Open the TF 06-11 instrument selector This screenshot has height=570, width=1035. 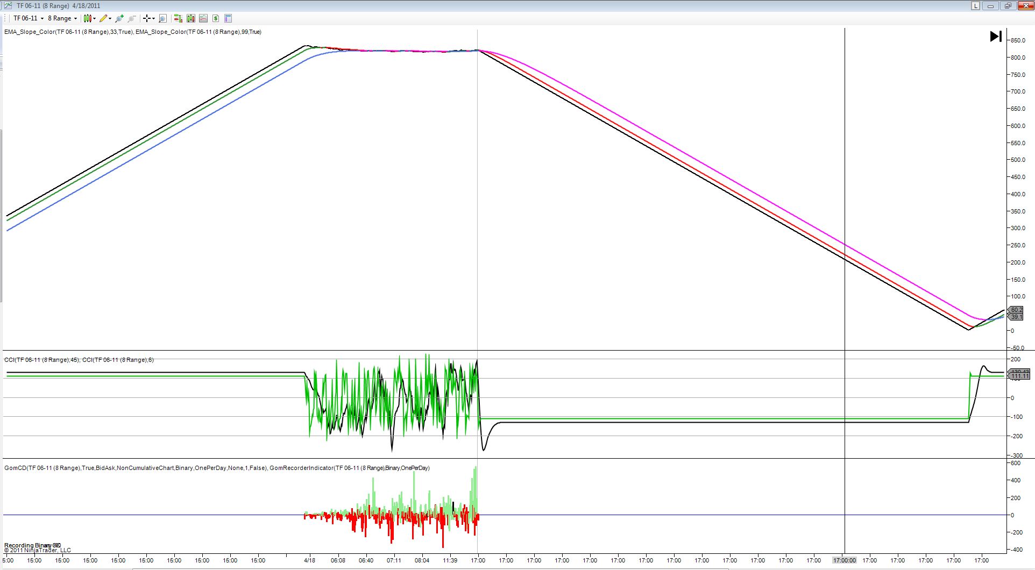point(29,18)
